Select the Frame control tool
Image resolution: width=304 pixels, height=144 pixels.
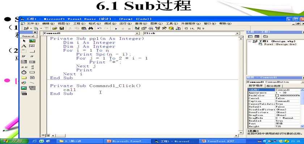pos(24,51)
